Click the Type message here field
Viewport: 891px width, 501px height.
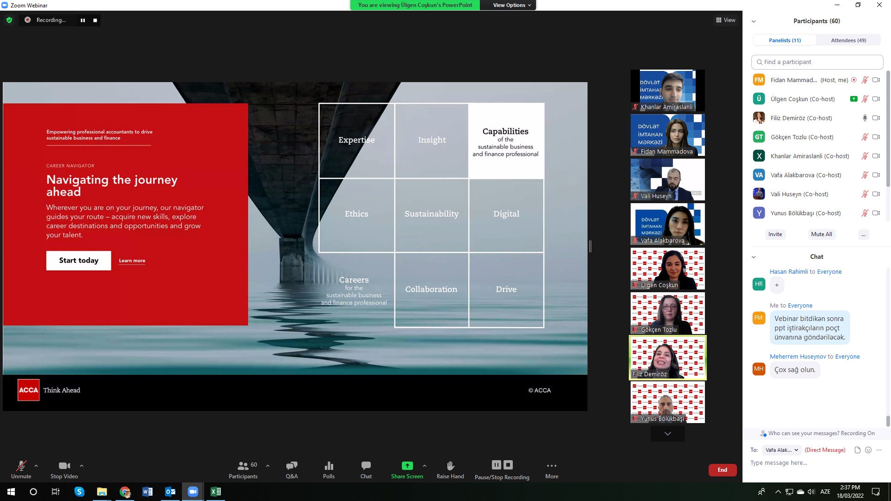[817, 463]
